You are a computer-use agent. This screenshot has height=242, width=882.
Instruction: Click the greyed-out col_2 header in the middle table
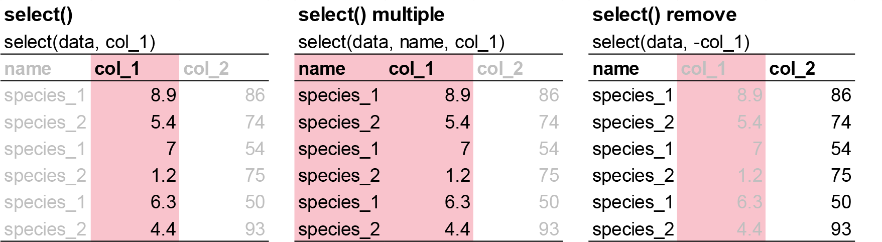point(500,69)
